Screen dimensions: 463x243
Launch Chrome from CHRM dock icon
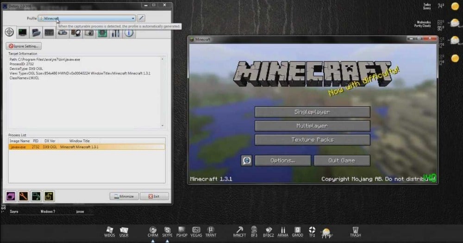click(153, 232)
